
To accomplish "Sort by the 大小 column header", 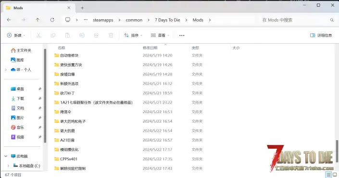I will point(236,47).
